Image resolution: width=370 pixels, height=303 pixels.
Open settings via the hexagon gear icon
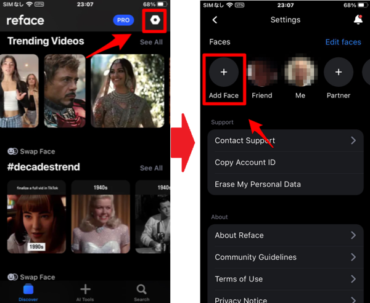[x=155, y=20]
